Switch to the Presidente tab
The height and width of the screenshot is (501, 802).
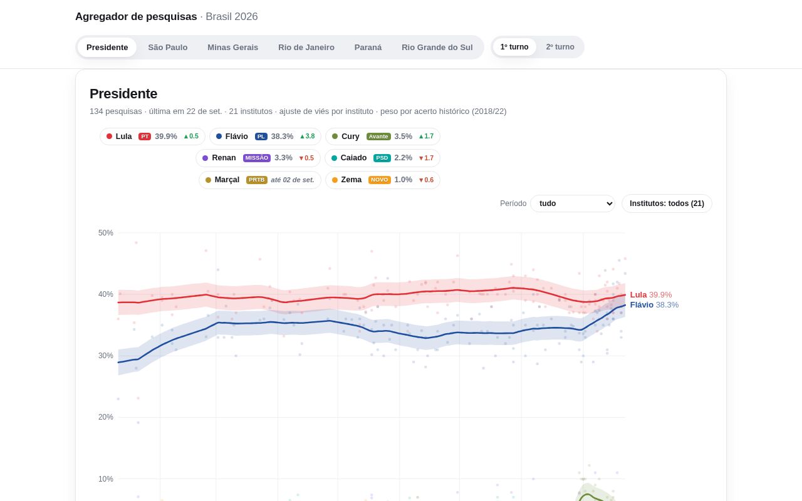(107, 47)
